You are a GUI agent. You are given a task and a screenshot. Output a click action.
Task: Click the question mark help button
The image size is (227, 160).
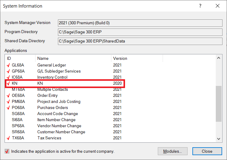click(200, 6)
